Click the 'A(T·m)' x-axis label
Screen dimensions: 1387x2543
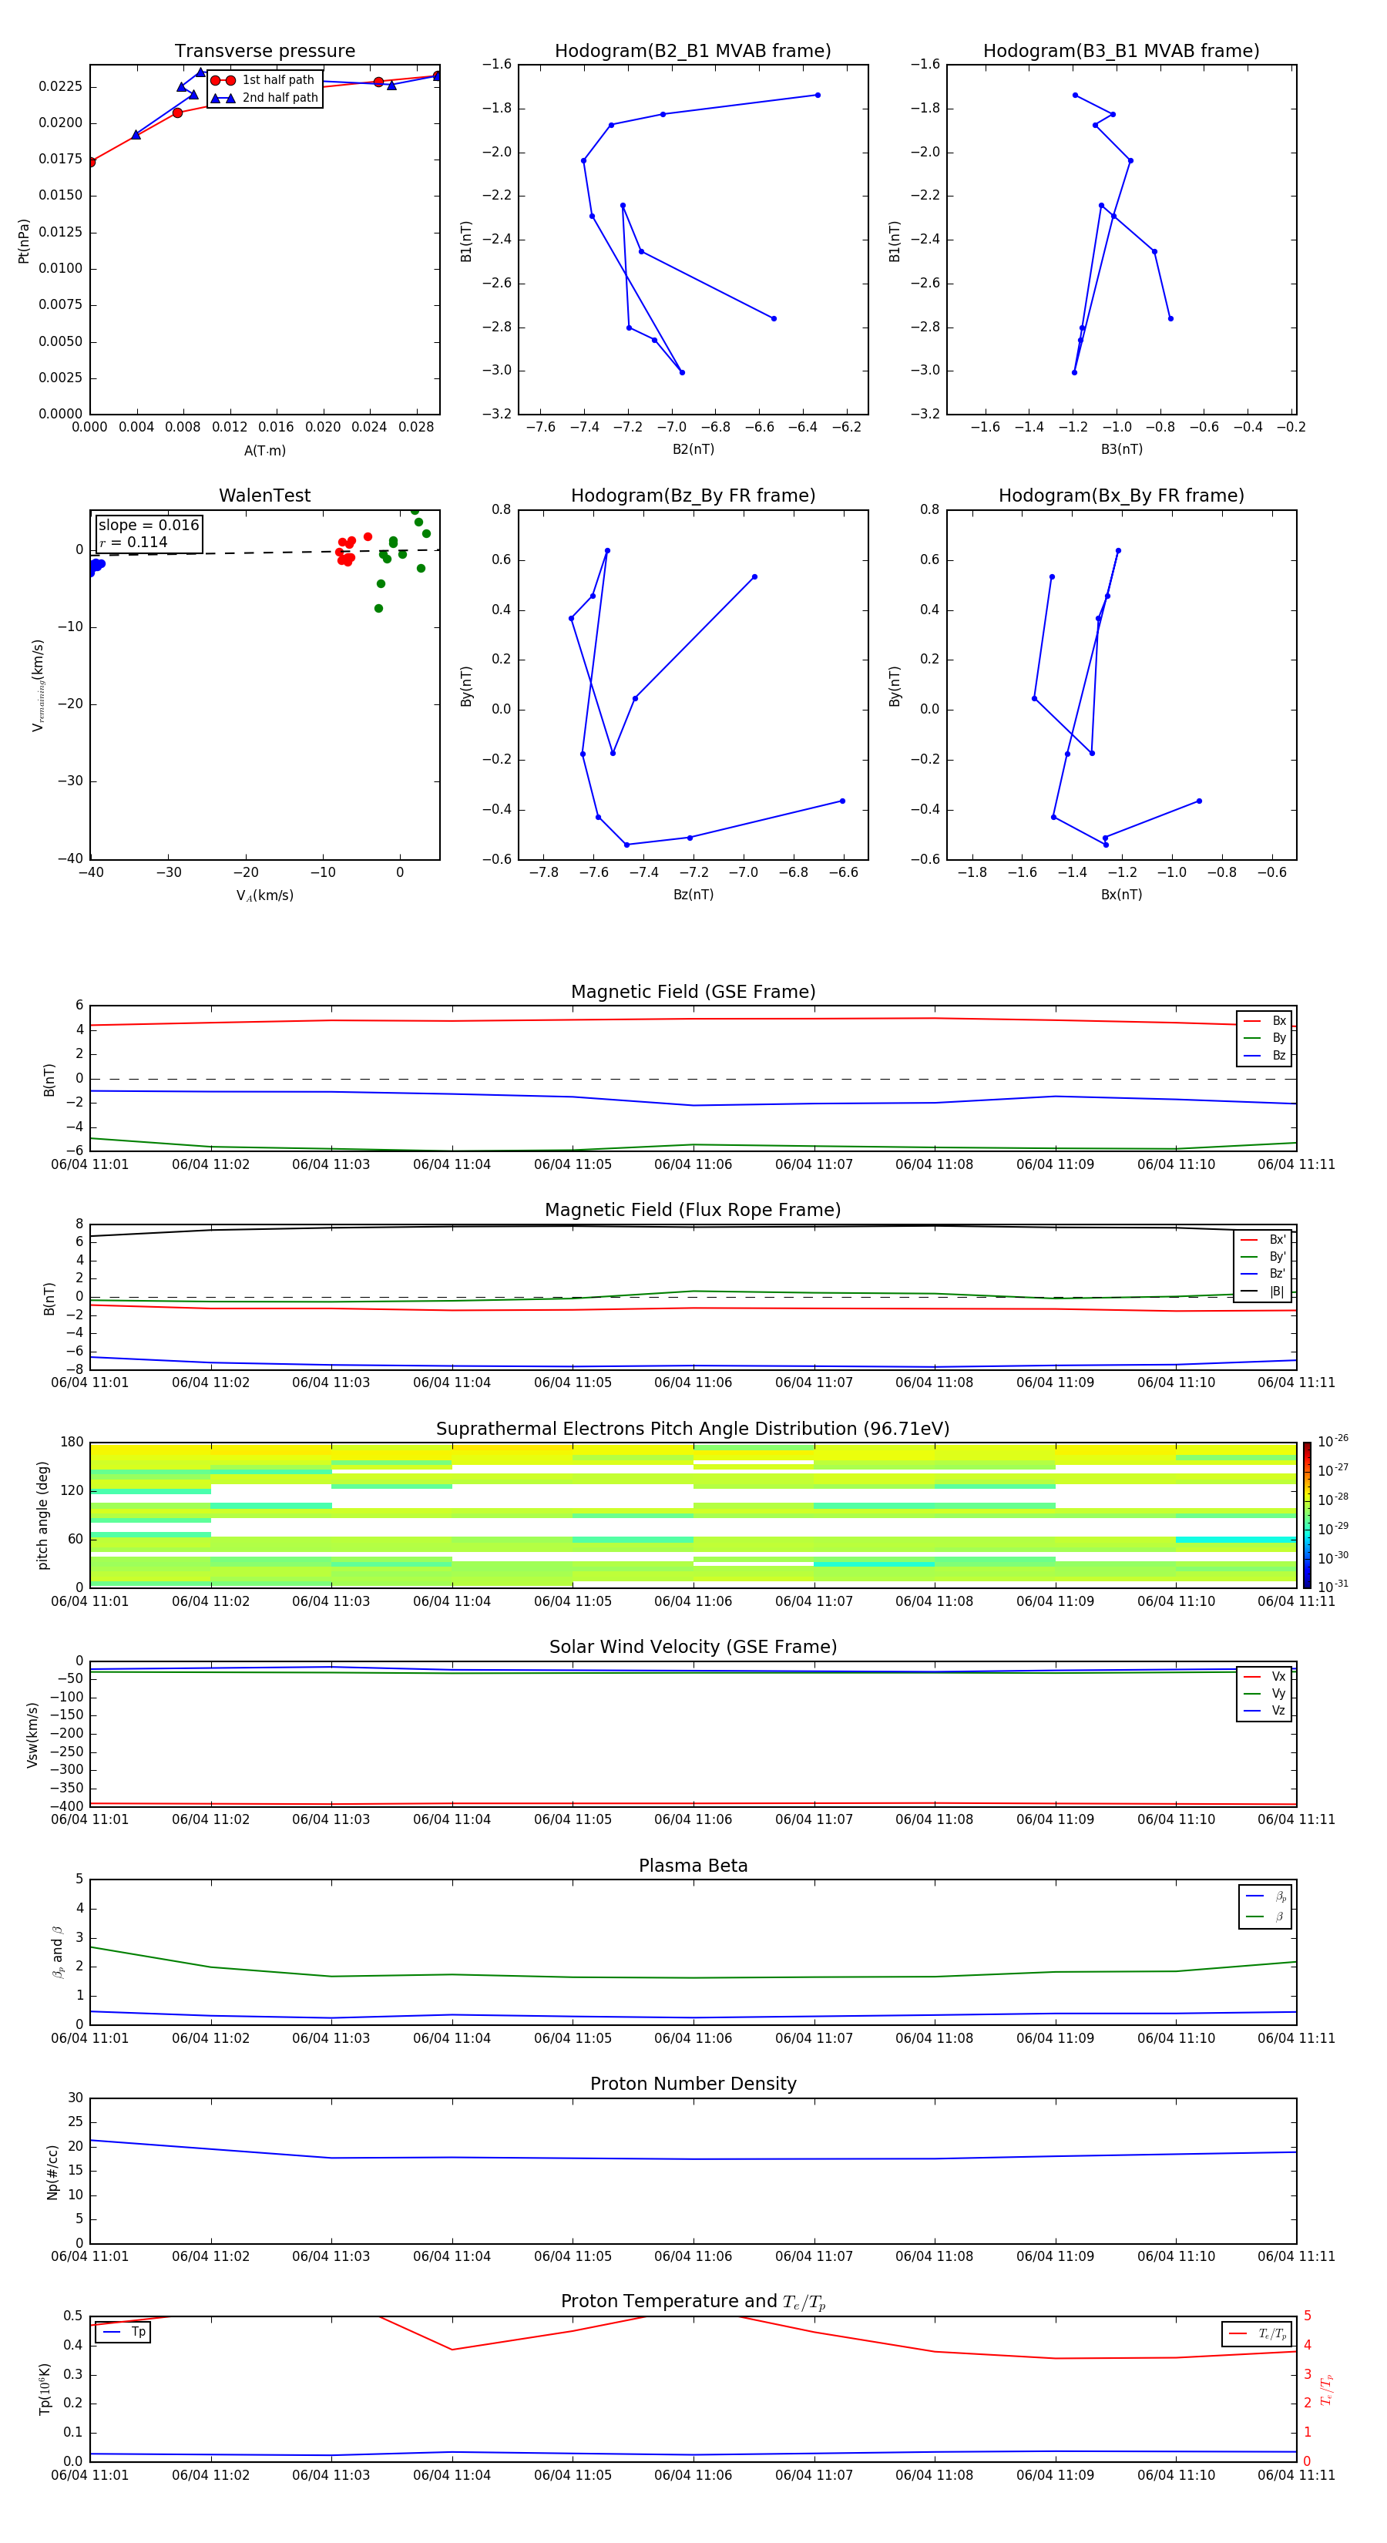(x=264, y=450)
